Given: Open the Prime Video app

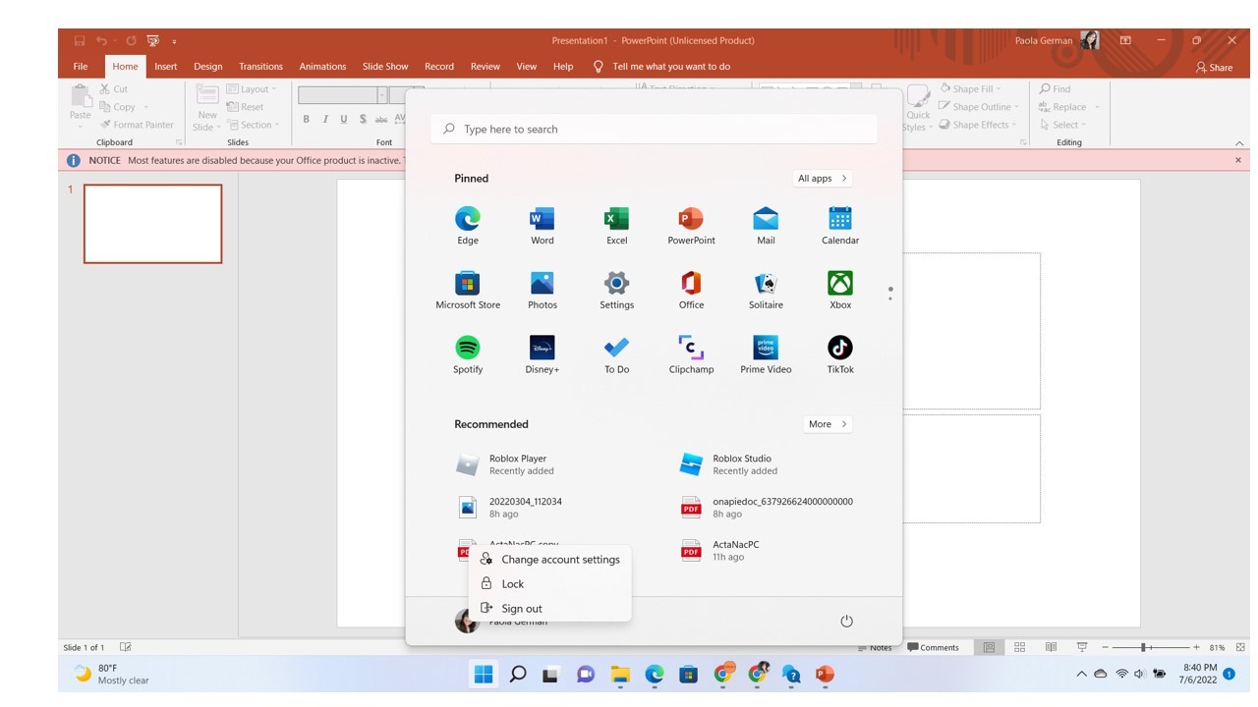Looking at the screenshot, I should (766, 355).
